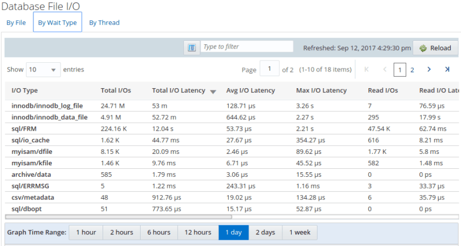The image size is (461, 246).
Task: Open the Show entries dropdown
Action: (43, 70)
